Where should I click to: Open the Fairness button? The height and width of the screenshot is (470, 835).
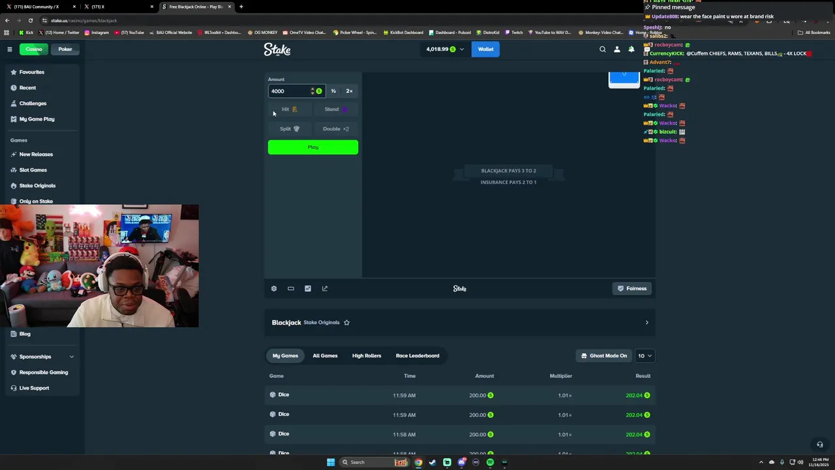632,289
